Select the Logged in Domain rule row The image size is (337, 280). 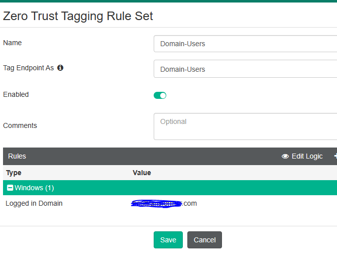34,203
